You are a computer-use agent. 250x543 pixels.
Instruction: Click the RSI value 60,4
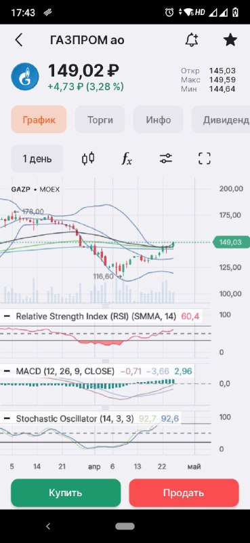[190, 316]
